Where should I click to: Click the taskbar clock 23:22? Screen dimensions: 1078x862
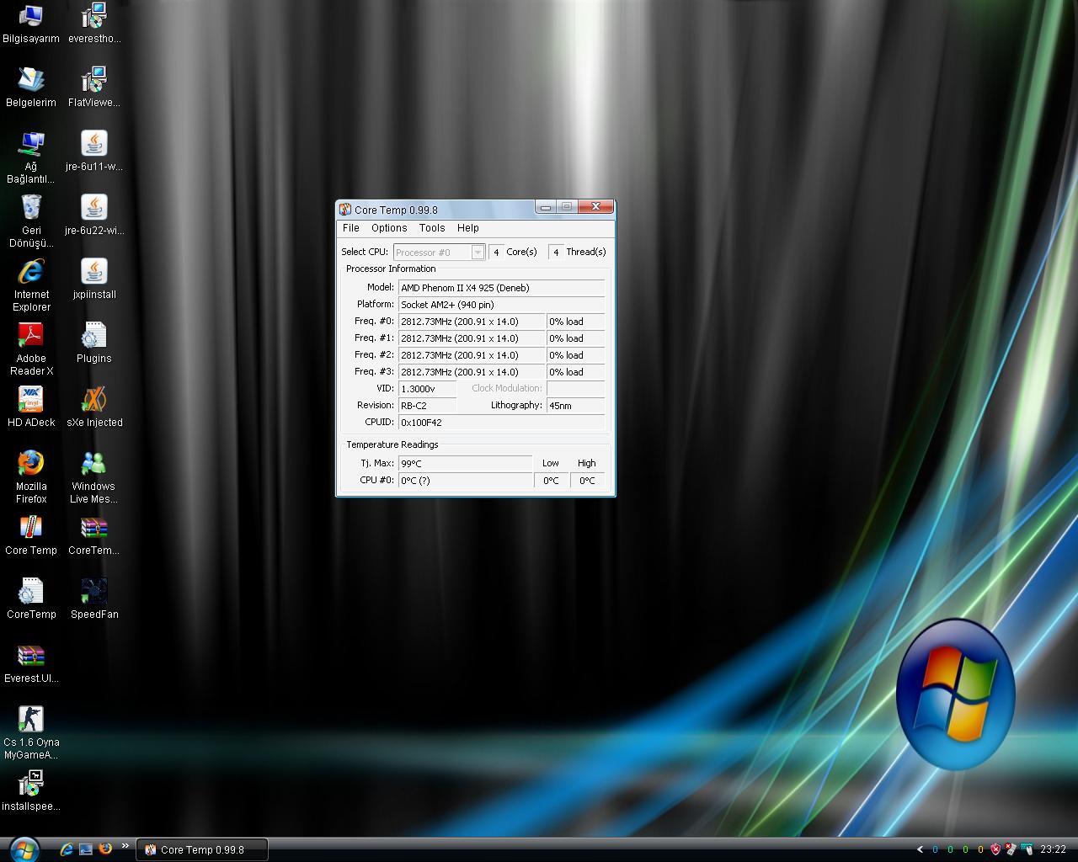coord(1053,850)
